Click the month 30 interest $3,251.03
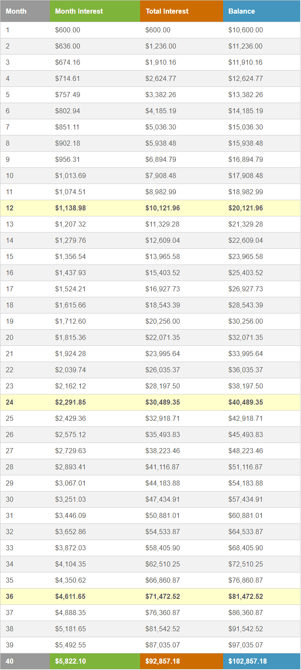This screenshot has width=301, height=670. pyautogui.click(x=71, y=500)
